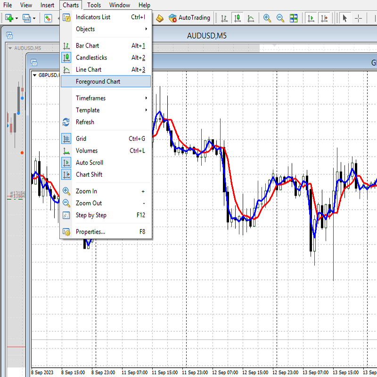Screen dimensions: 377x377
Task: Click the bar chart toolbar icon
Action: coord(224,18)
